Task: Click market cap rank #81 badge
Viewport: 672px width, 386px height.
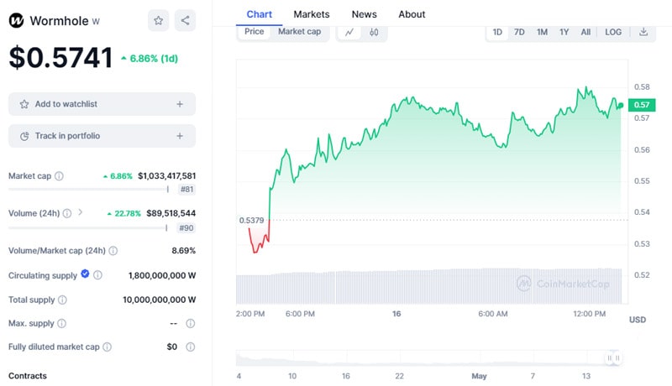Action: 186,189
